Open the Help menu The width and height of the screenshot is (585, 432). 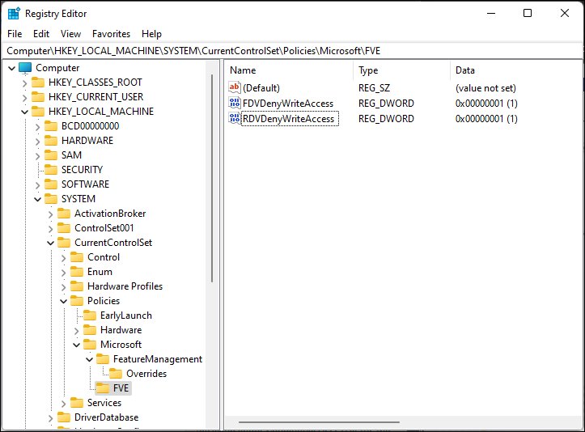(x=151, y=34)
